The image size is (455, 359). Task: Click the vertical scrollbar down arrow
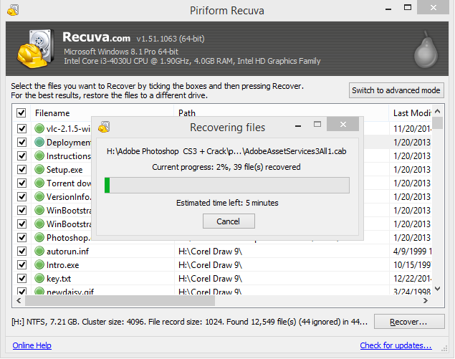(438, 289)
